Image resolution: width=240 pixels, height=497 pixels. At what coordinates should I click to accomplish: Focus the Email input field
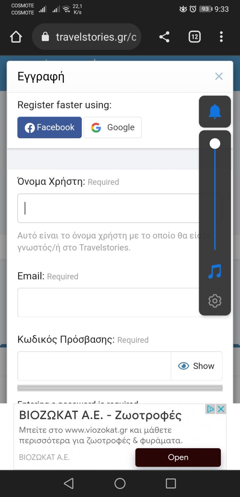coord(120,303)
